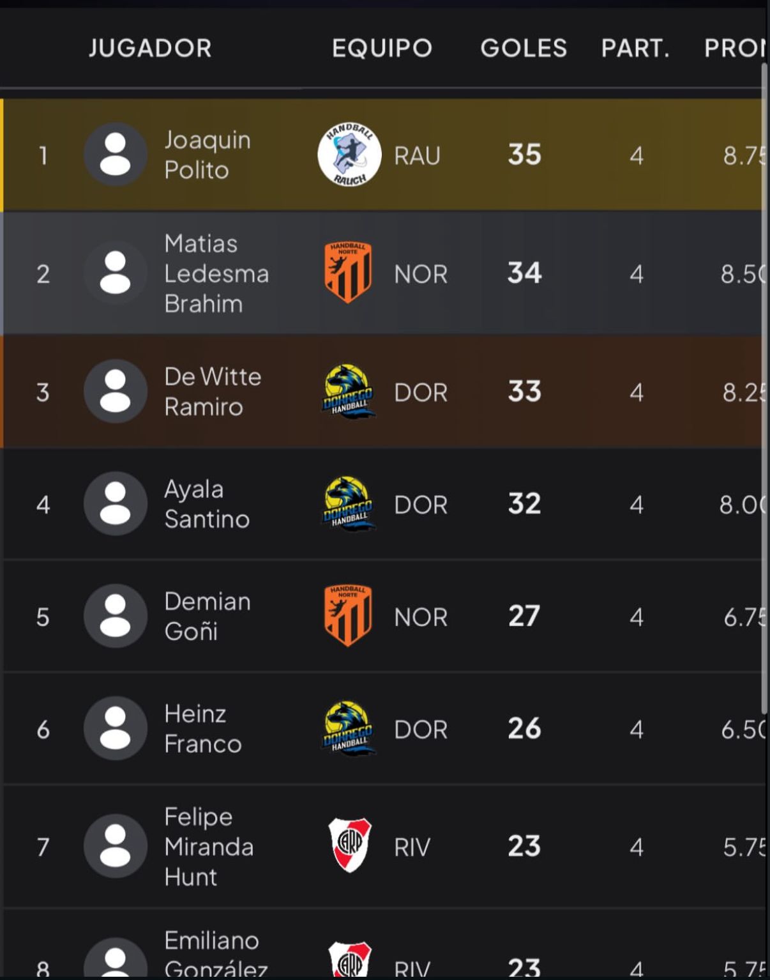Click Demian Goñi's Handball Norte logo
Image resolution: width=770 pixels, height=980 pixels.
(x=348, y=616)
